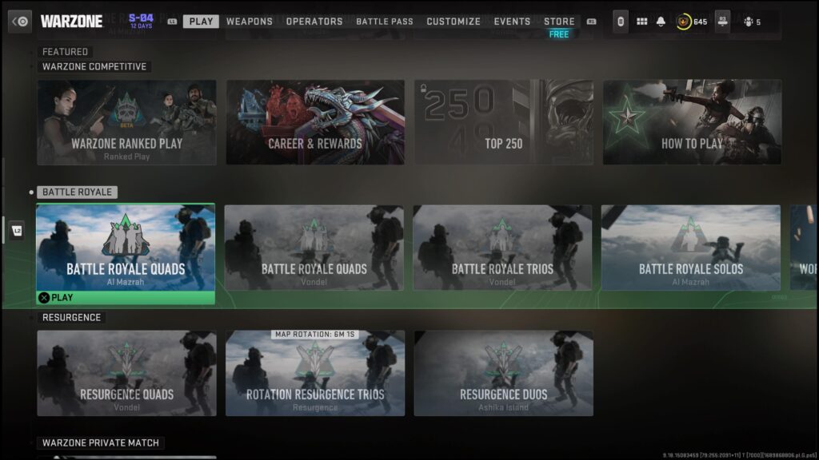This screenshot has width=819, height=460.
Task: Click the back/view icon beside the WARZONE logo
Action: 20,22
